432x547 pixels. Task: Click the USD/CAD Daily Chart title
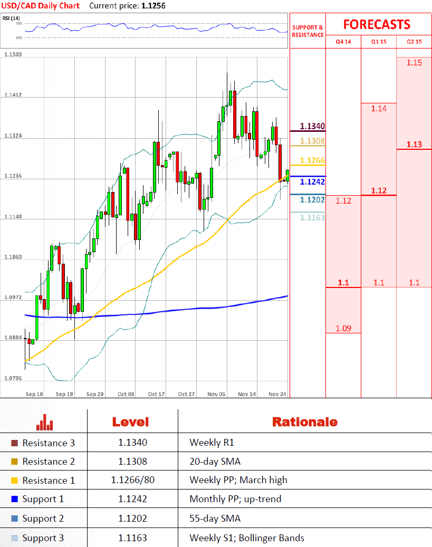[x=41, y=6]
